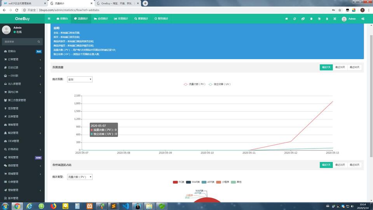The image size is (373, 210).
Task: Expand the 运单管理 sidebar menu
Action: (x=23, y=116)
